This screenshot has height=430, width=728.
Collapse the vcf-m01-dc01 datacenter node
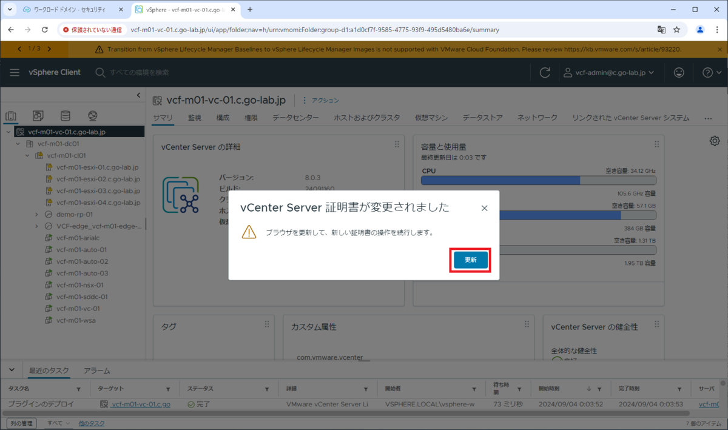pos(18,144)
